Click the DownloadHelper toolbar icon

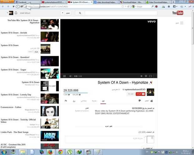(x=13, y=7)
